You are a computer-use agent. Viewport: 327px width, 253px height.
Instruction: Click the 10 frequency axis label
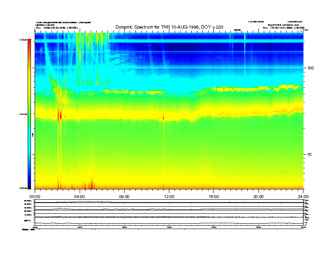click(312, 154)
